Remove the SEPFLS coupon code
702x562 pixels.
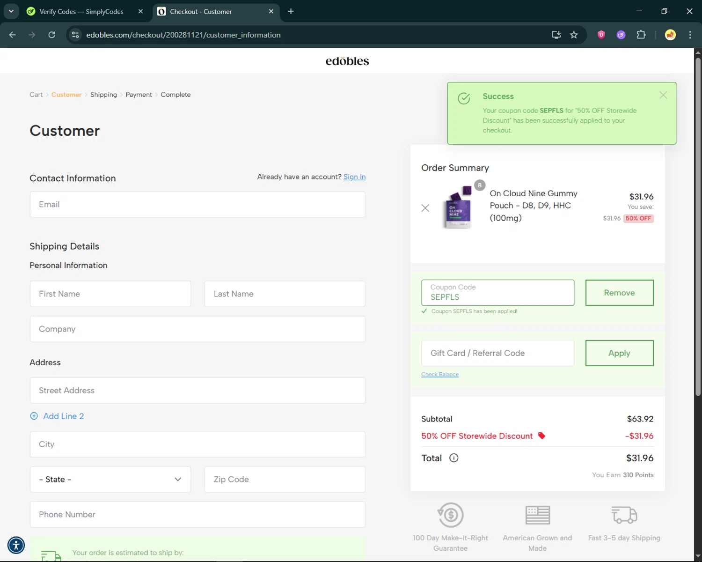pyautogui.click(x=619, y=293)
